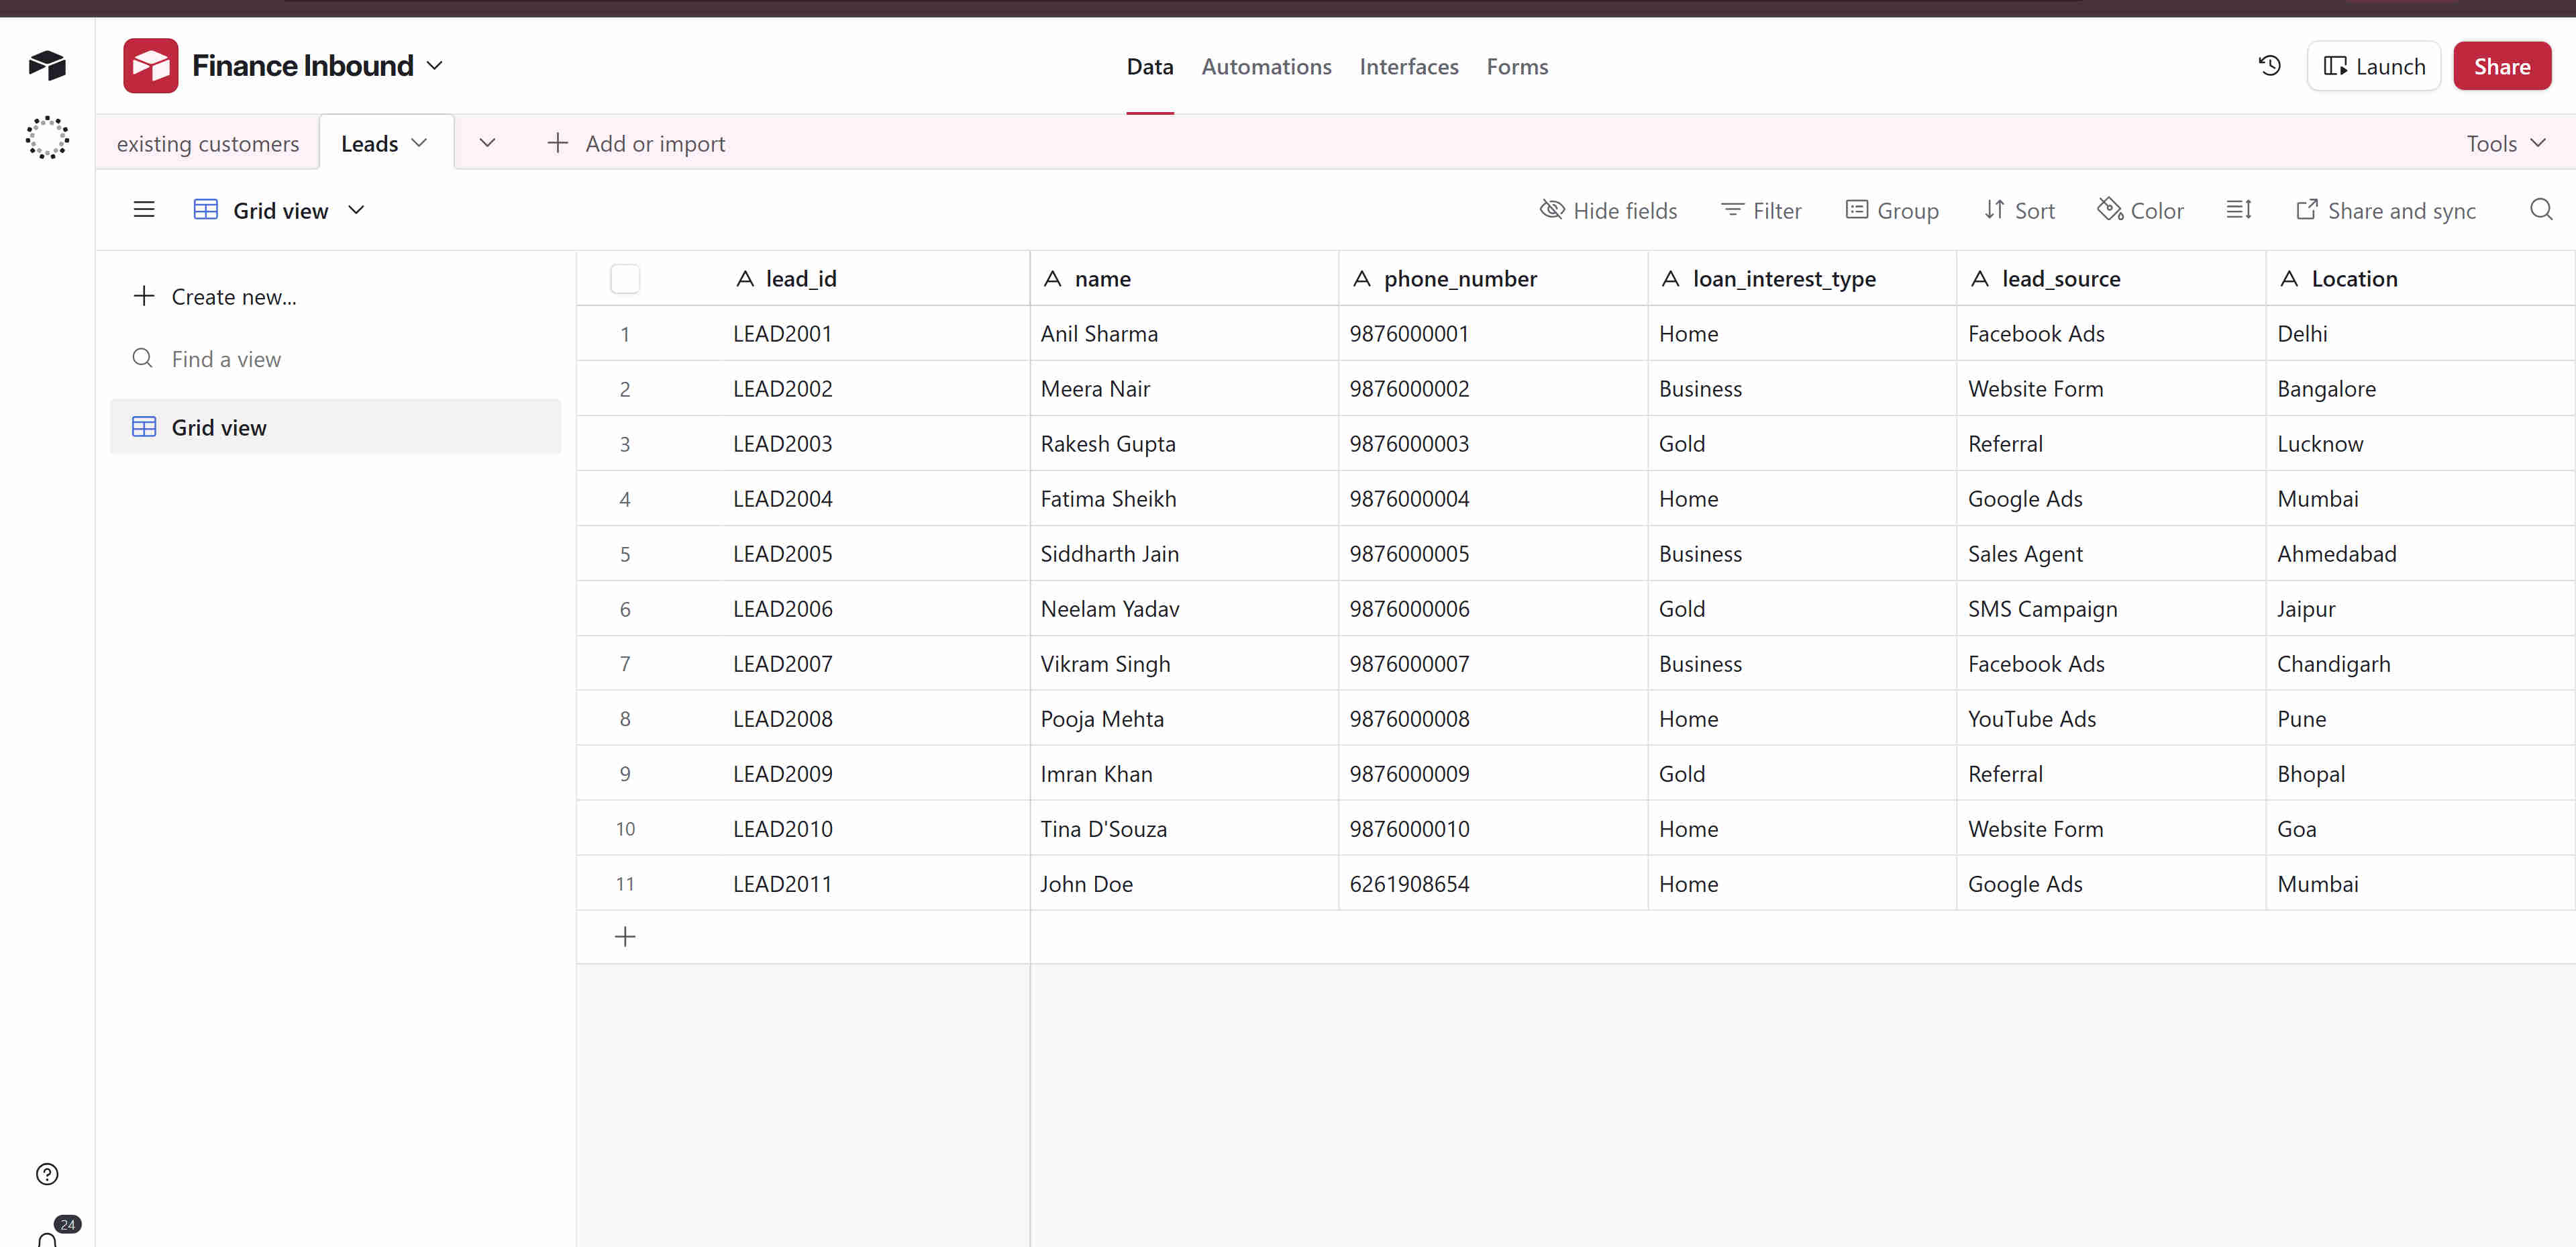
Task: Open the Color option
Action: tap(2140, 210)
